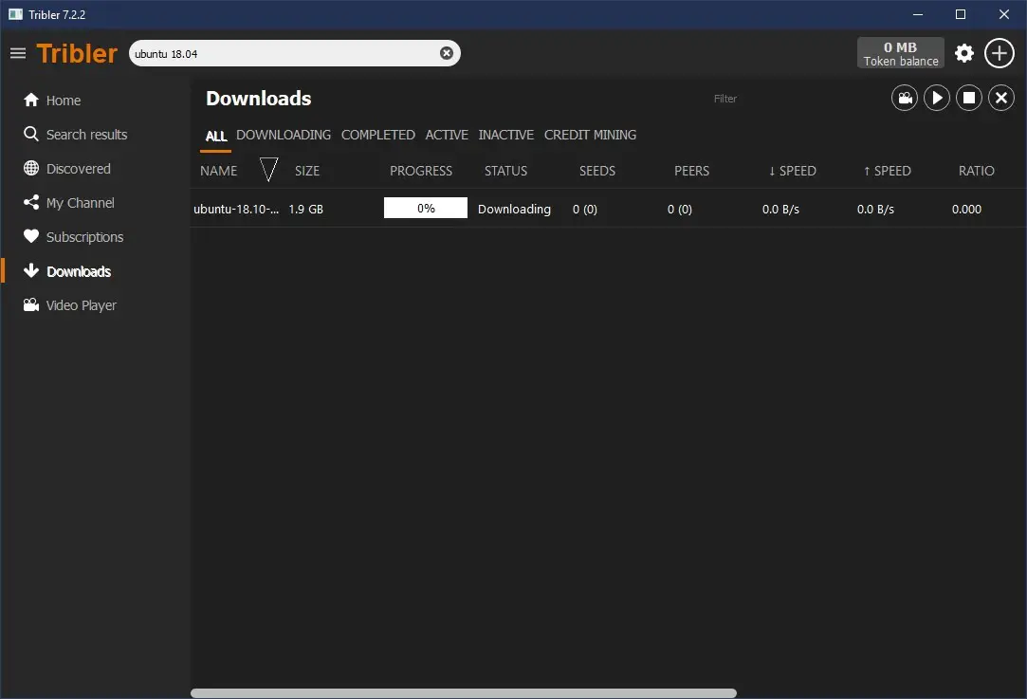Click the Downloading status cell
Viewport: 1027px width, 699px height.
(x=514, y=209)
